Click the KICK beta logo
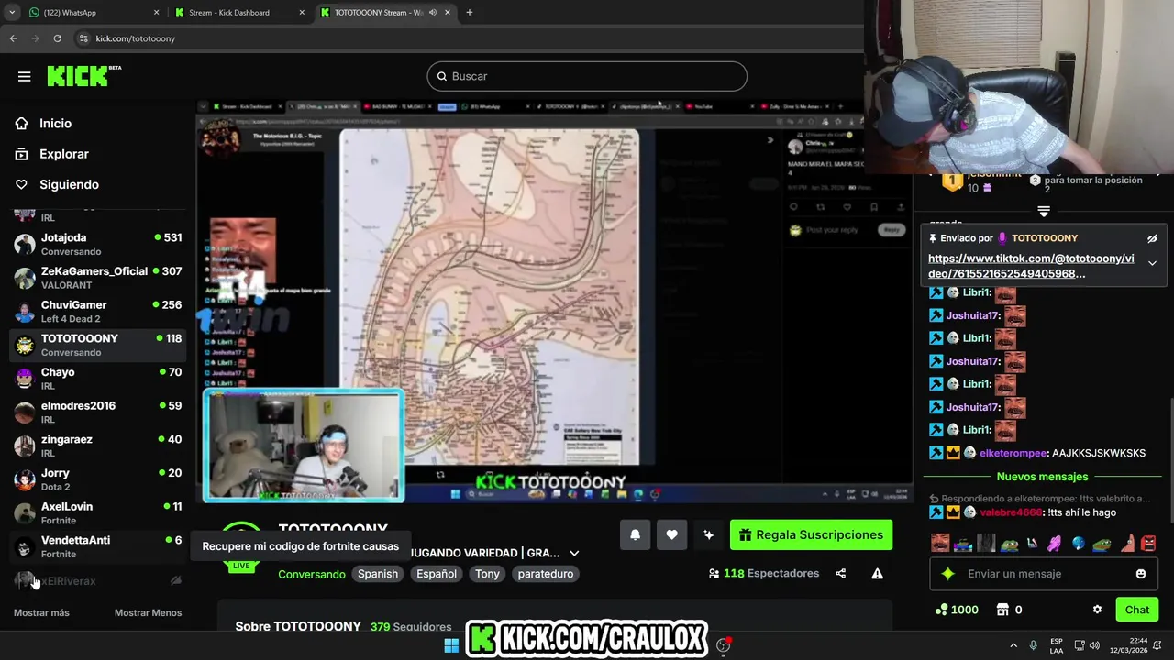1174x660 pixels. 83,76
